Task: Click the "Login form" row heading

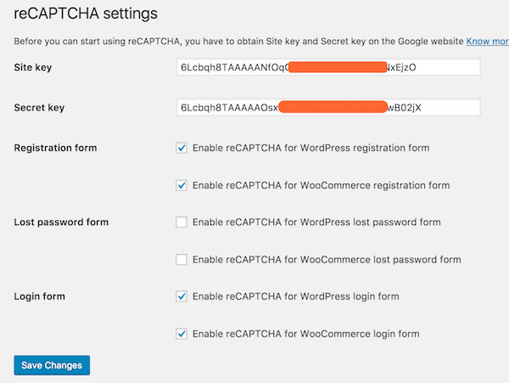Action: pos(40,296)
